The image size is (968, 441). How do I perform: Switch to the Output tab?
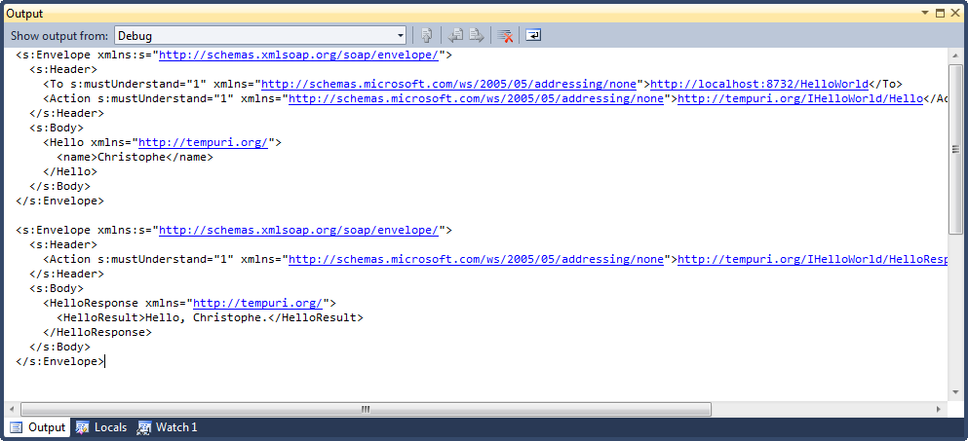tap(38, 427)
